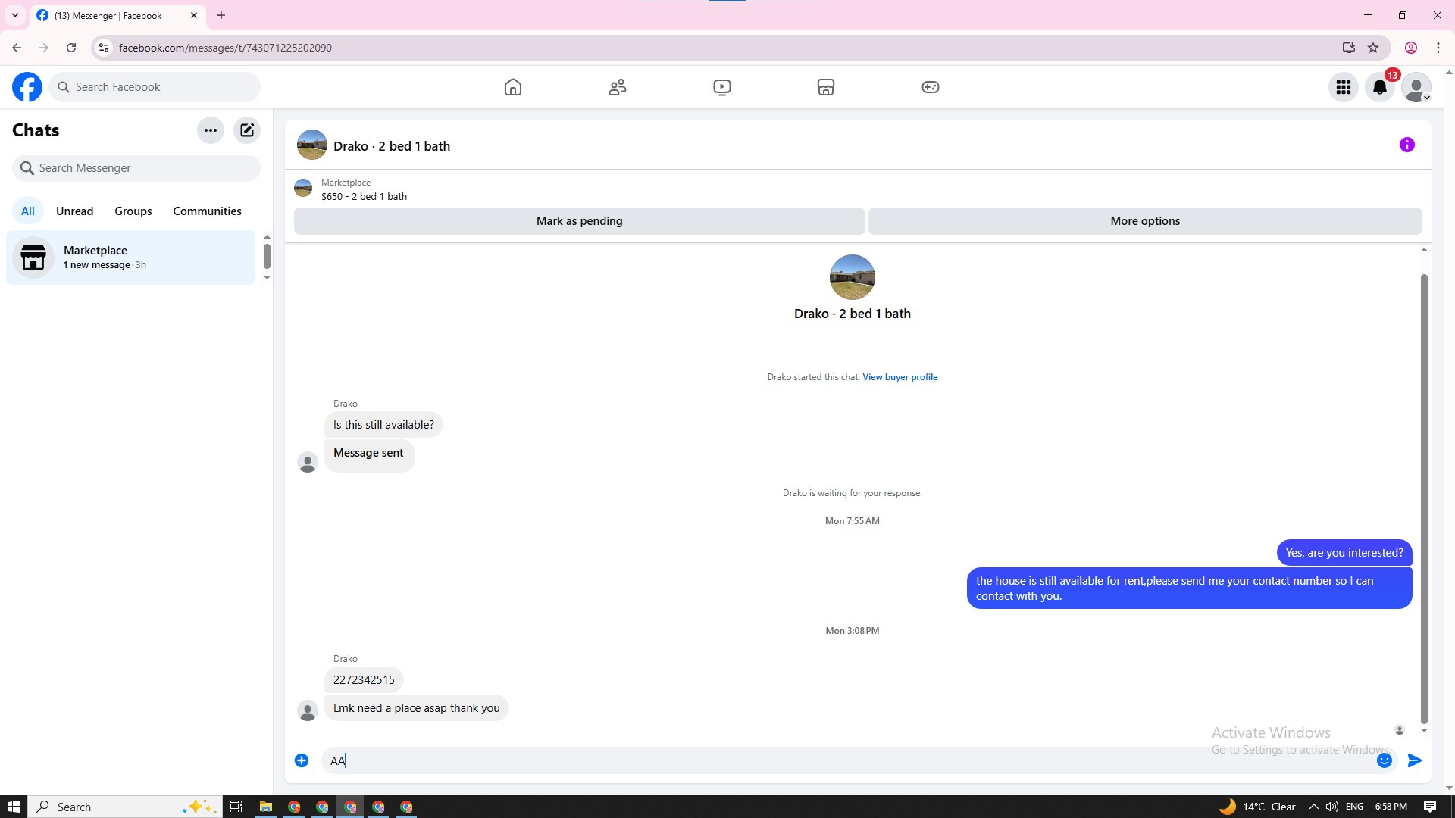Click Mark as pending button

coord(579,221)
